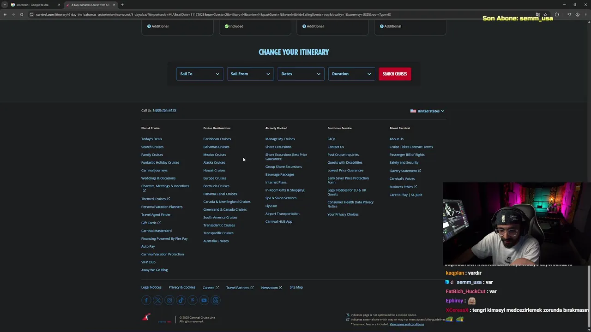Open Australia Cruises link
591x332 pixels.
(x=216, y=241)
